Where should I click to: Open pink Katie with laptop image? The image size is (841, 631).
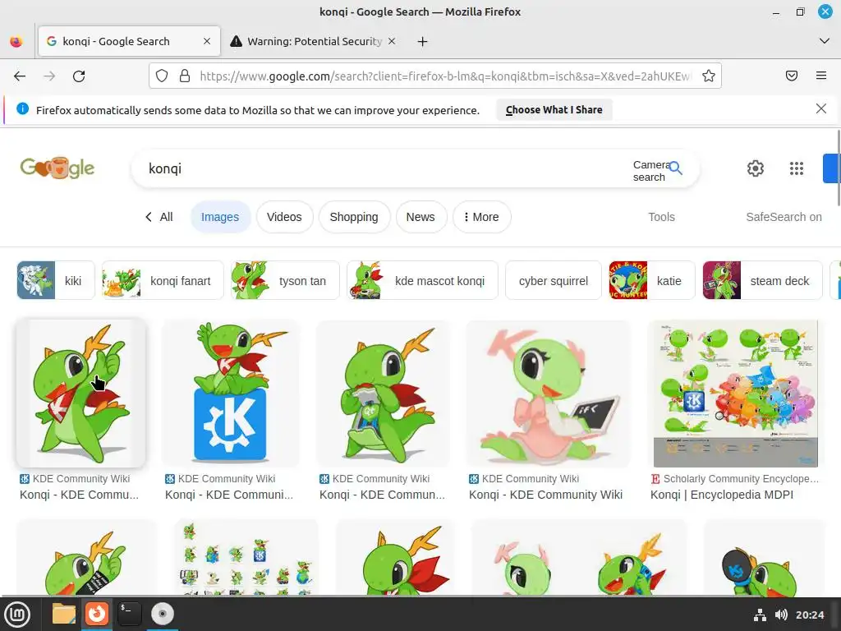tap(548, 394)
